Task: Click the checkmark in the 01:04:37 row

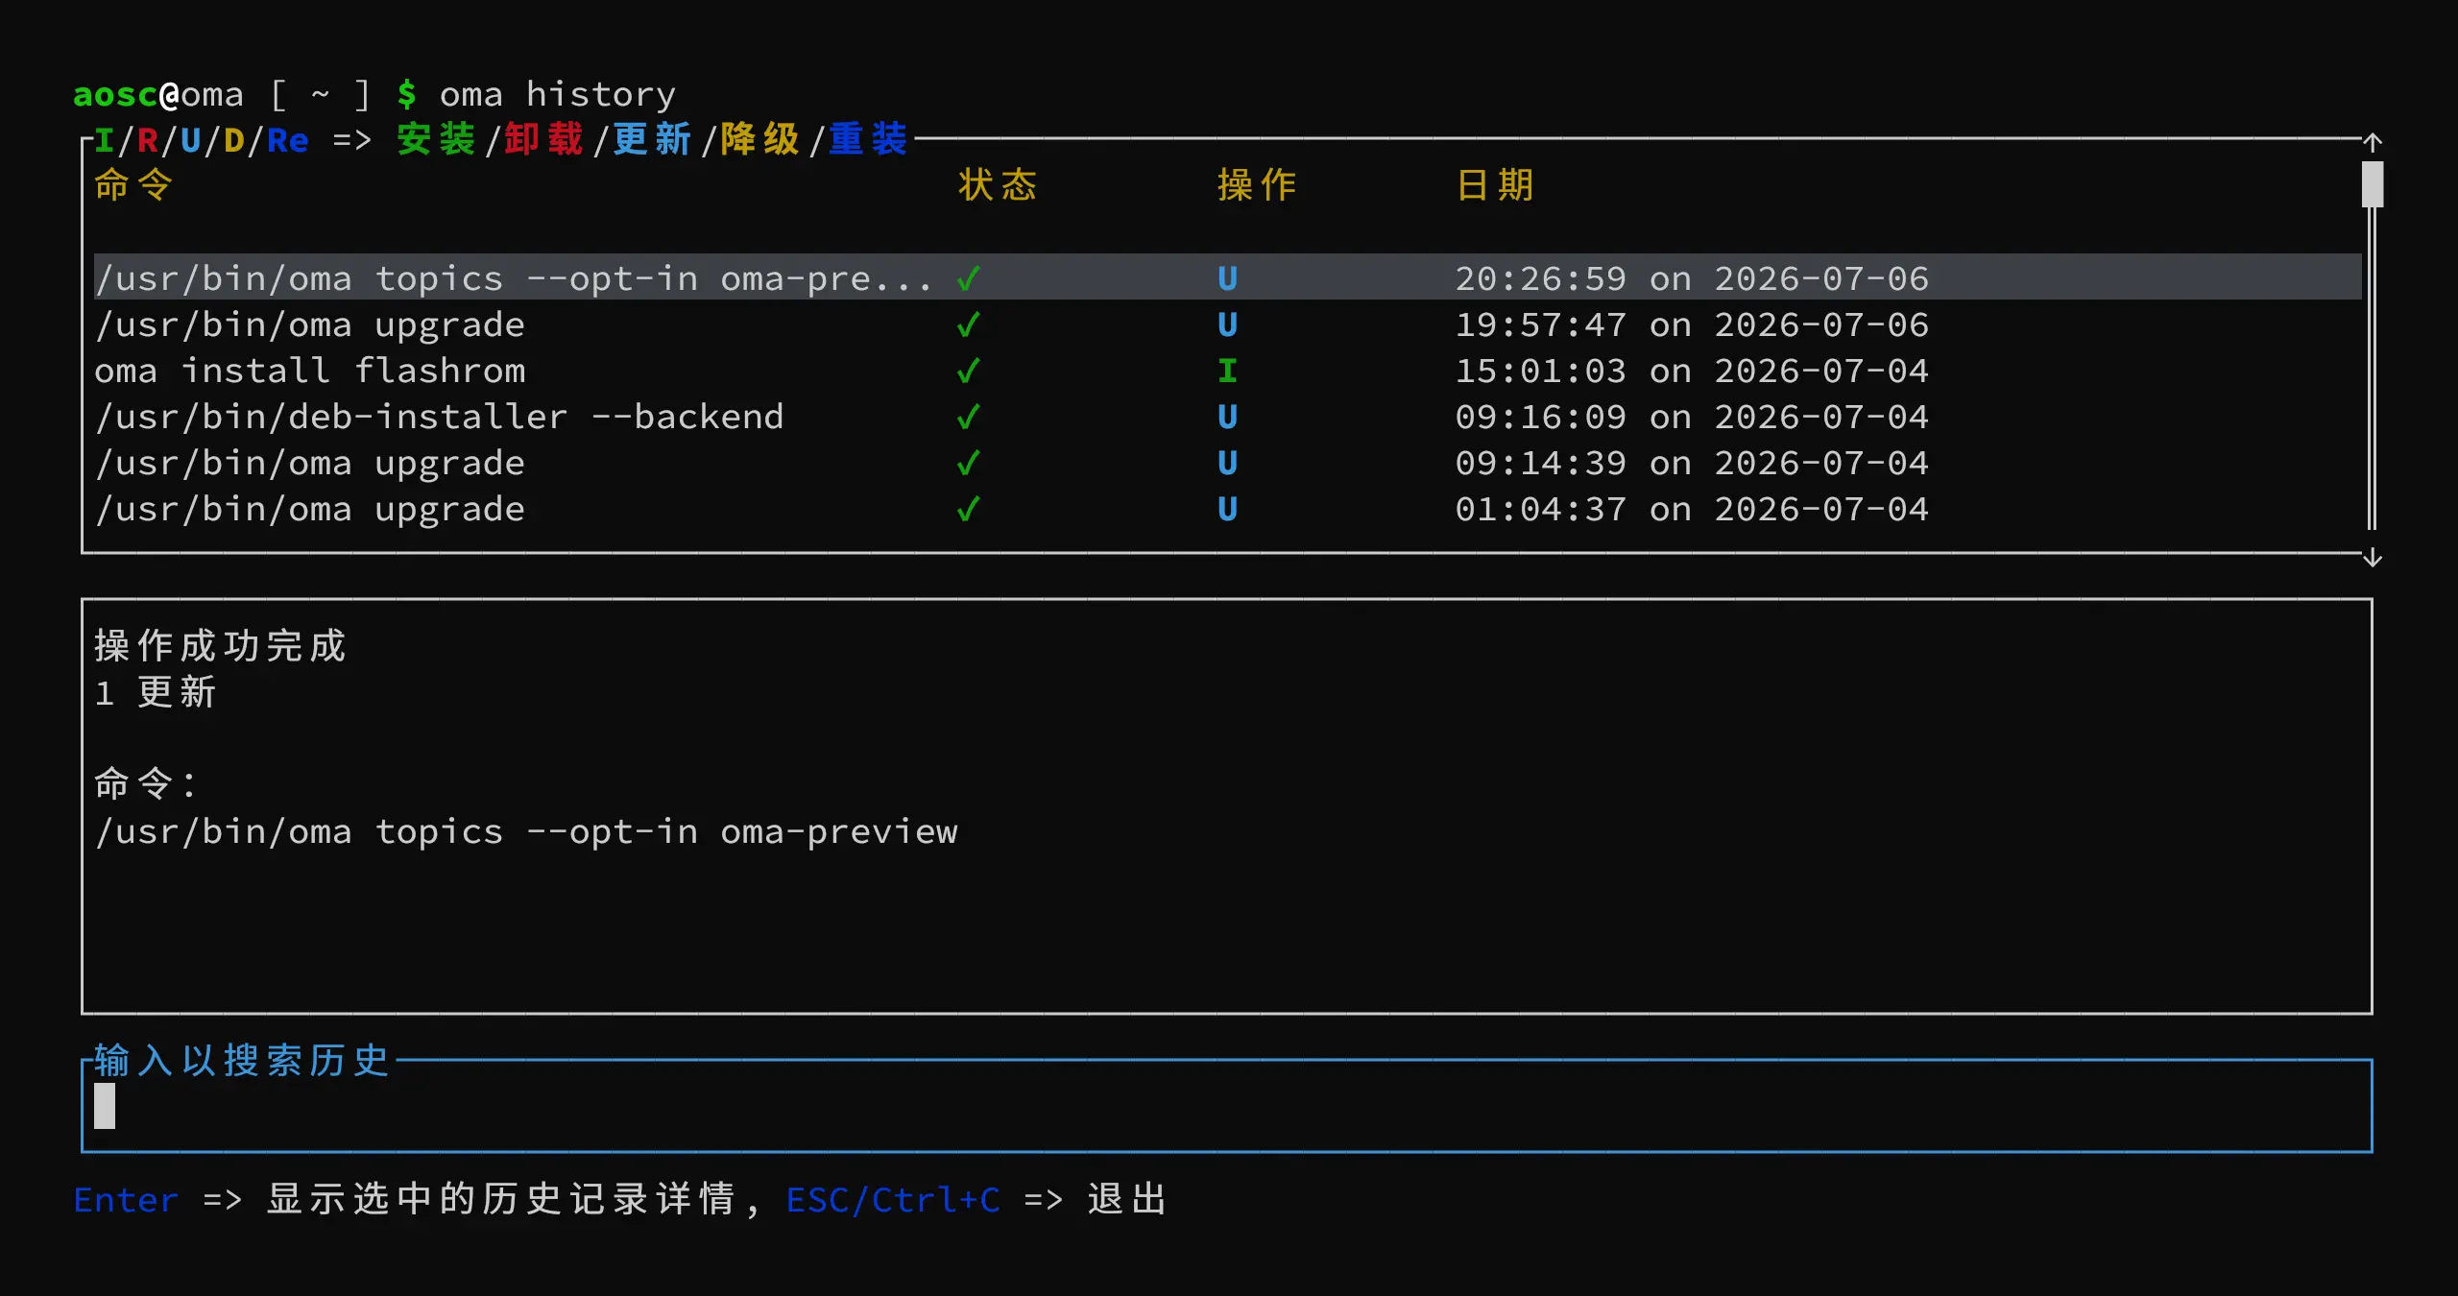Action: pos(968,509)
